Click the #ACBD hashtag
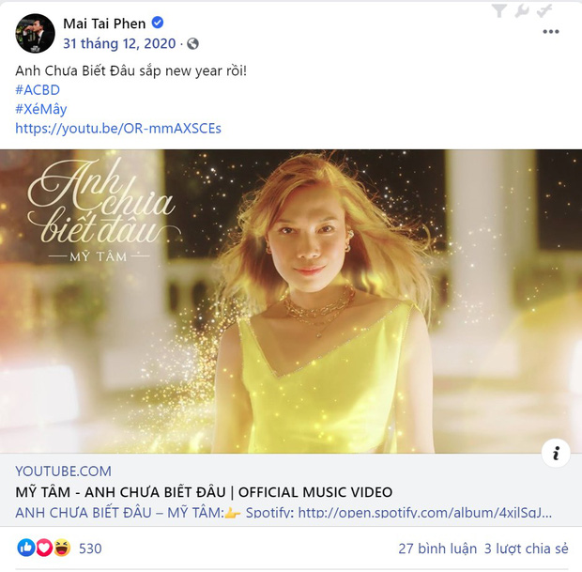Viewport: 582px width, 572px height. point(36,89)
